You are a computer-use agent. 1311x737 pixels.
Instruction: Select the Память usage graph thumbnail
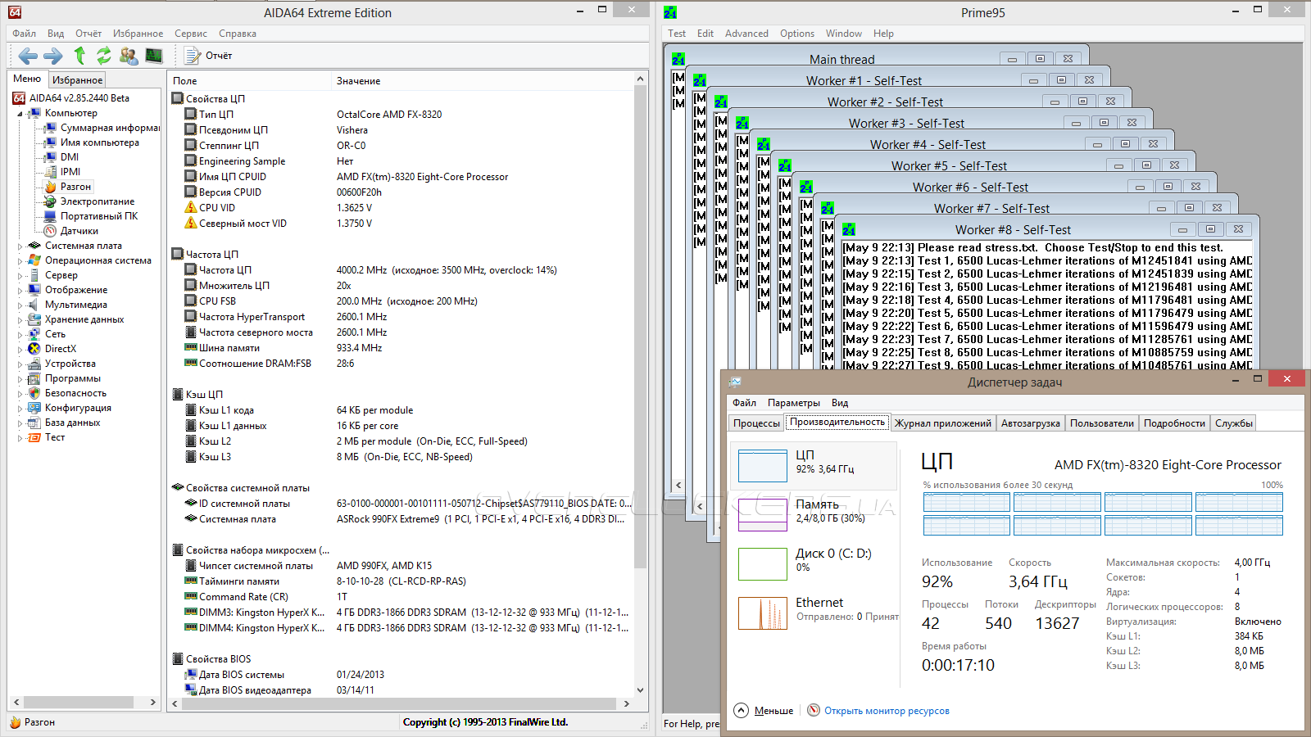(762, 514)
